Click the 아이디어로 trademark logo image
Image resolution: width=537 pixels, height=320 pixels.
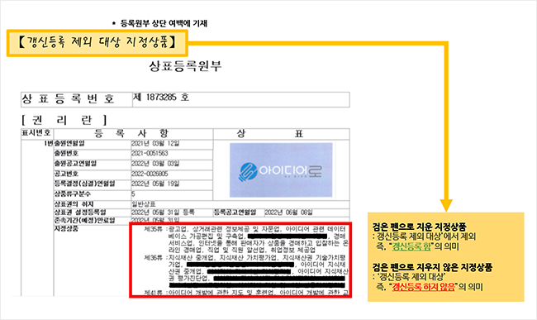click(281, 170)
